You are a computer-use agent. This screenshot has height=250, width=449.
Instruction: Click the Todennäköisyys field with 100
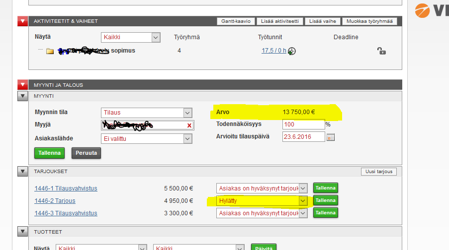pyautogui.click(x=303, y=125)
